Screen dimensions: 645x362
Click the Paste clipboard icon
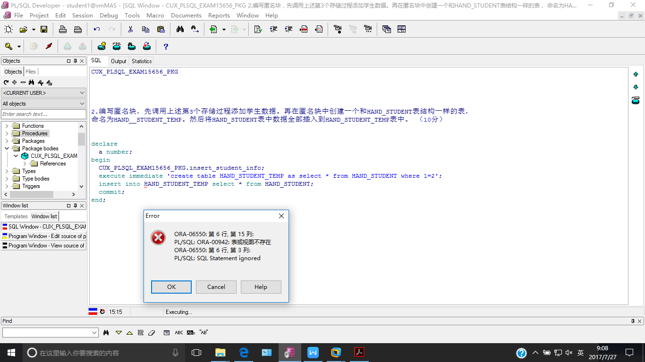(161, 29)
